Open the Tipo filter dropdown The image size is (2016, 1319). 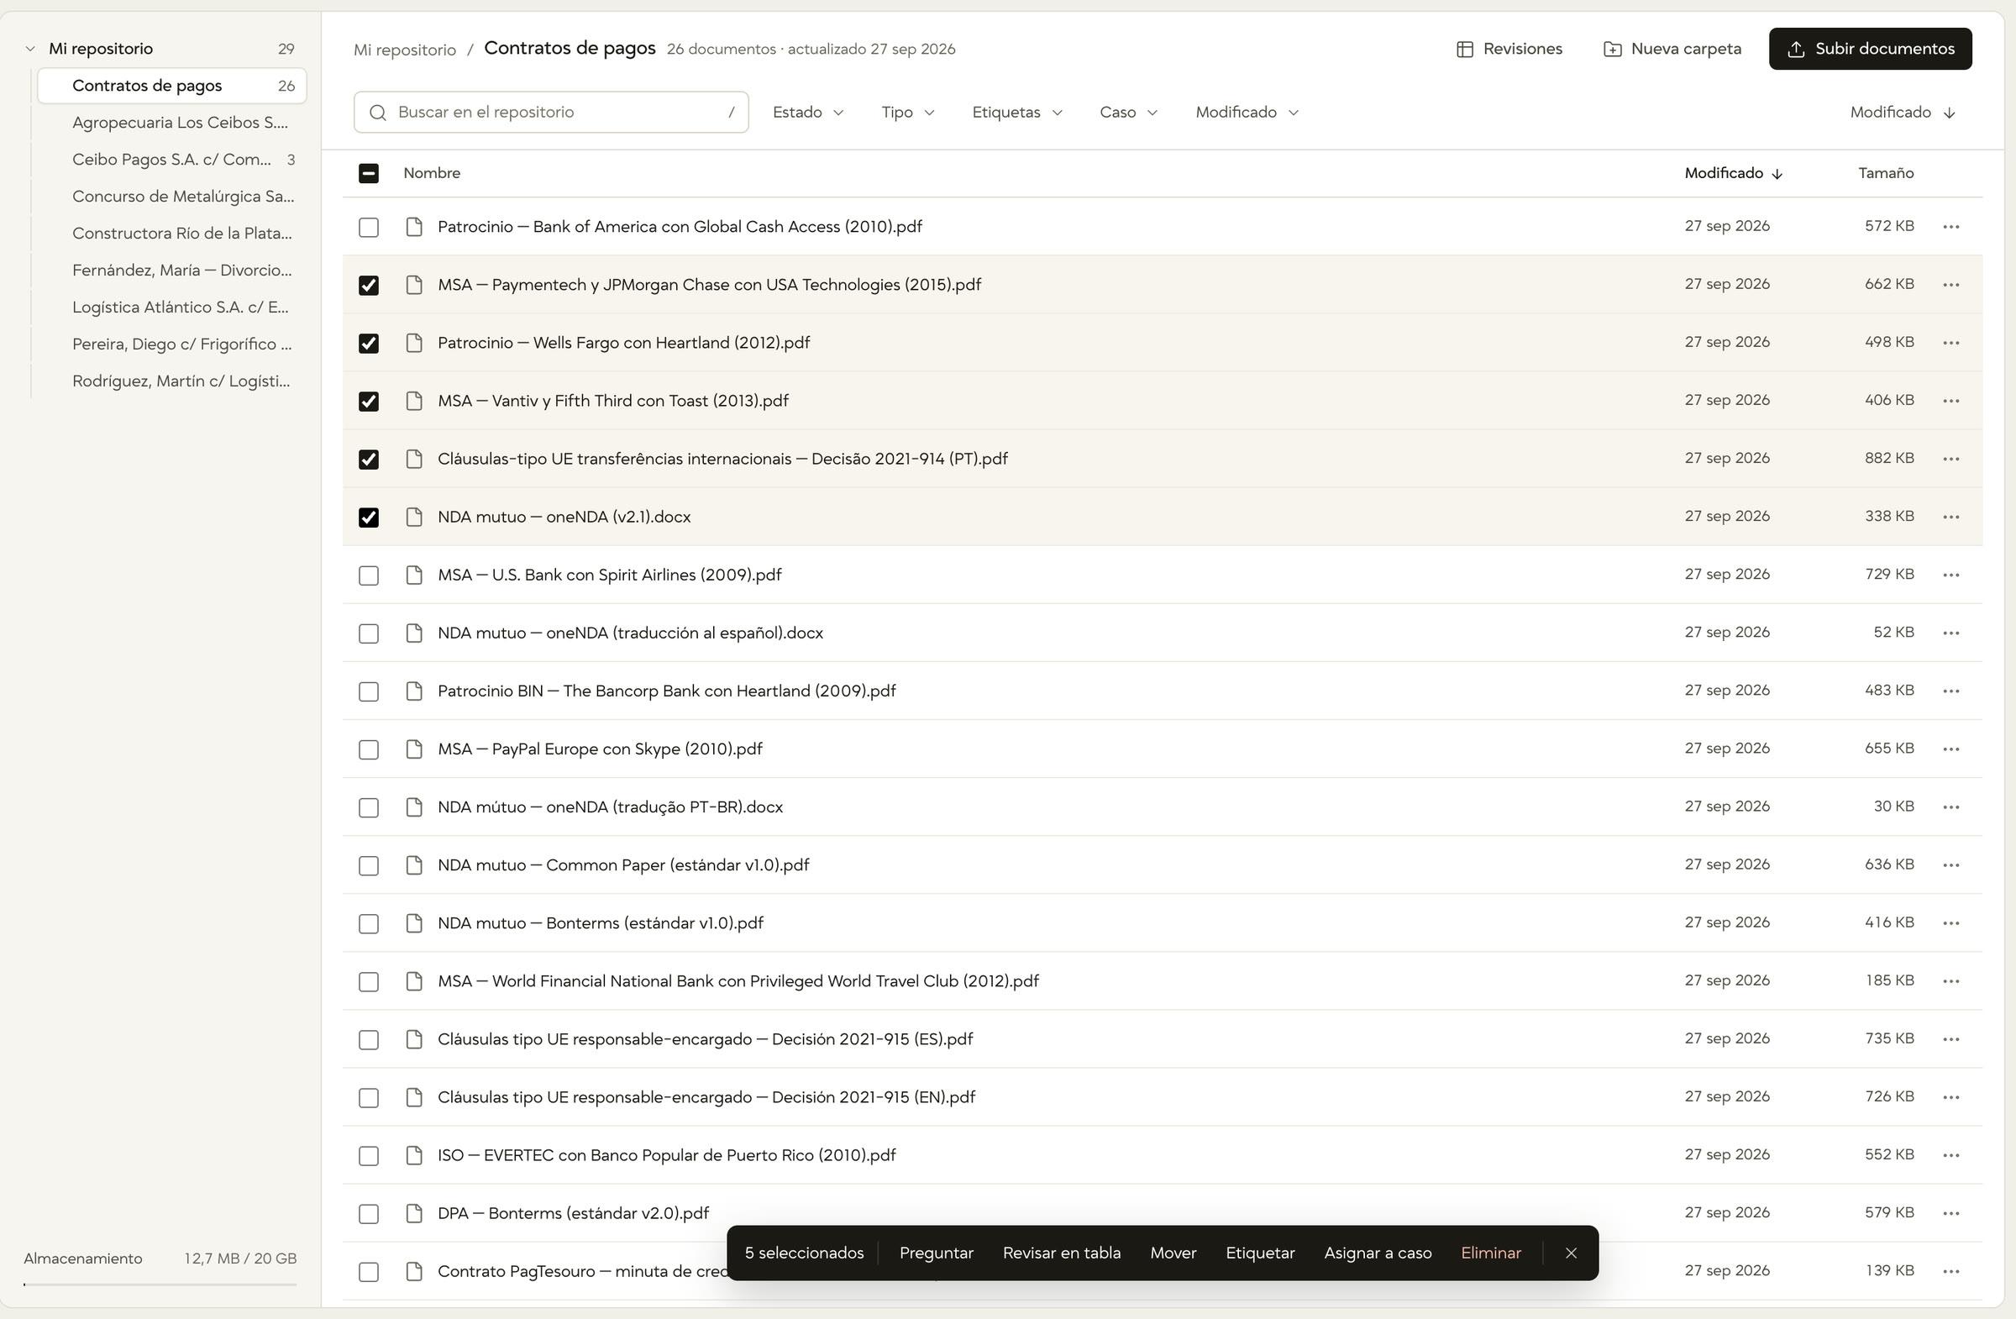pyautogui.click(x=907, y=112)
